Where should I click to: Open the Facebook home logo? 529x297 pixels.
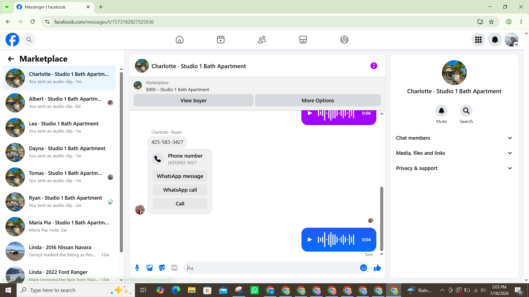(x=12, y=40)
